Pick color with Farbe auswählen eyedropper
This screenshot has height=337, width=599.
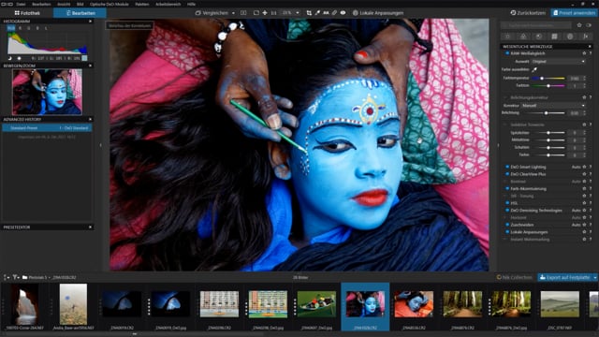pos(534,69)
